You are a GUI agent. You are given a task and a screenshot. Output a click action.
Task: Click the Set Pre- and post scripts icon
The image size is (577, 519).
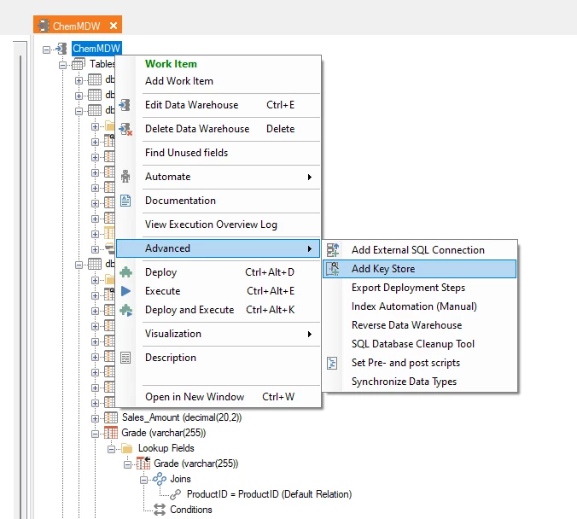click(x=332, y=363)
